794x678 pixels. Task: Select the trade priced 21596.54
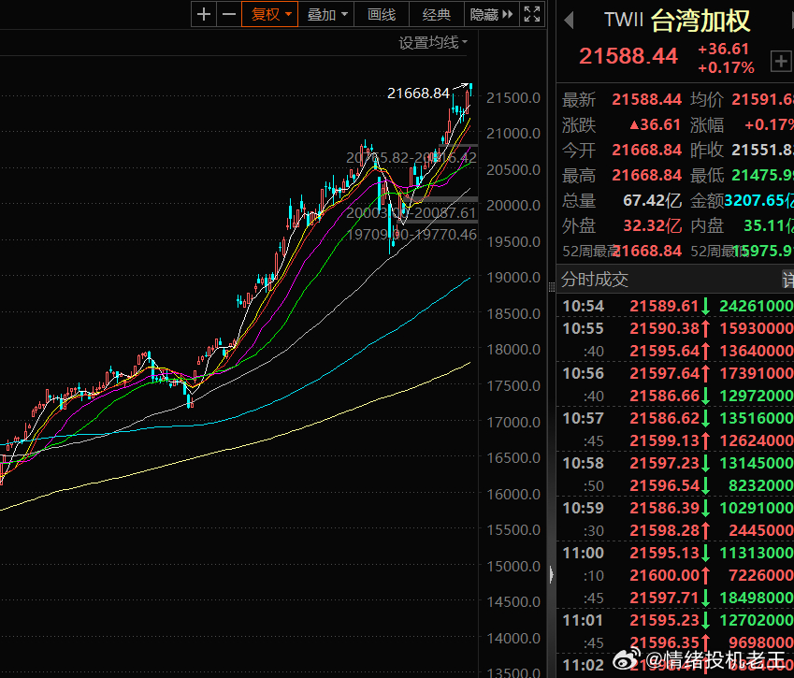click(675, 485)
